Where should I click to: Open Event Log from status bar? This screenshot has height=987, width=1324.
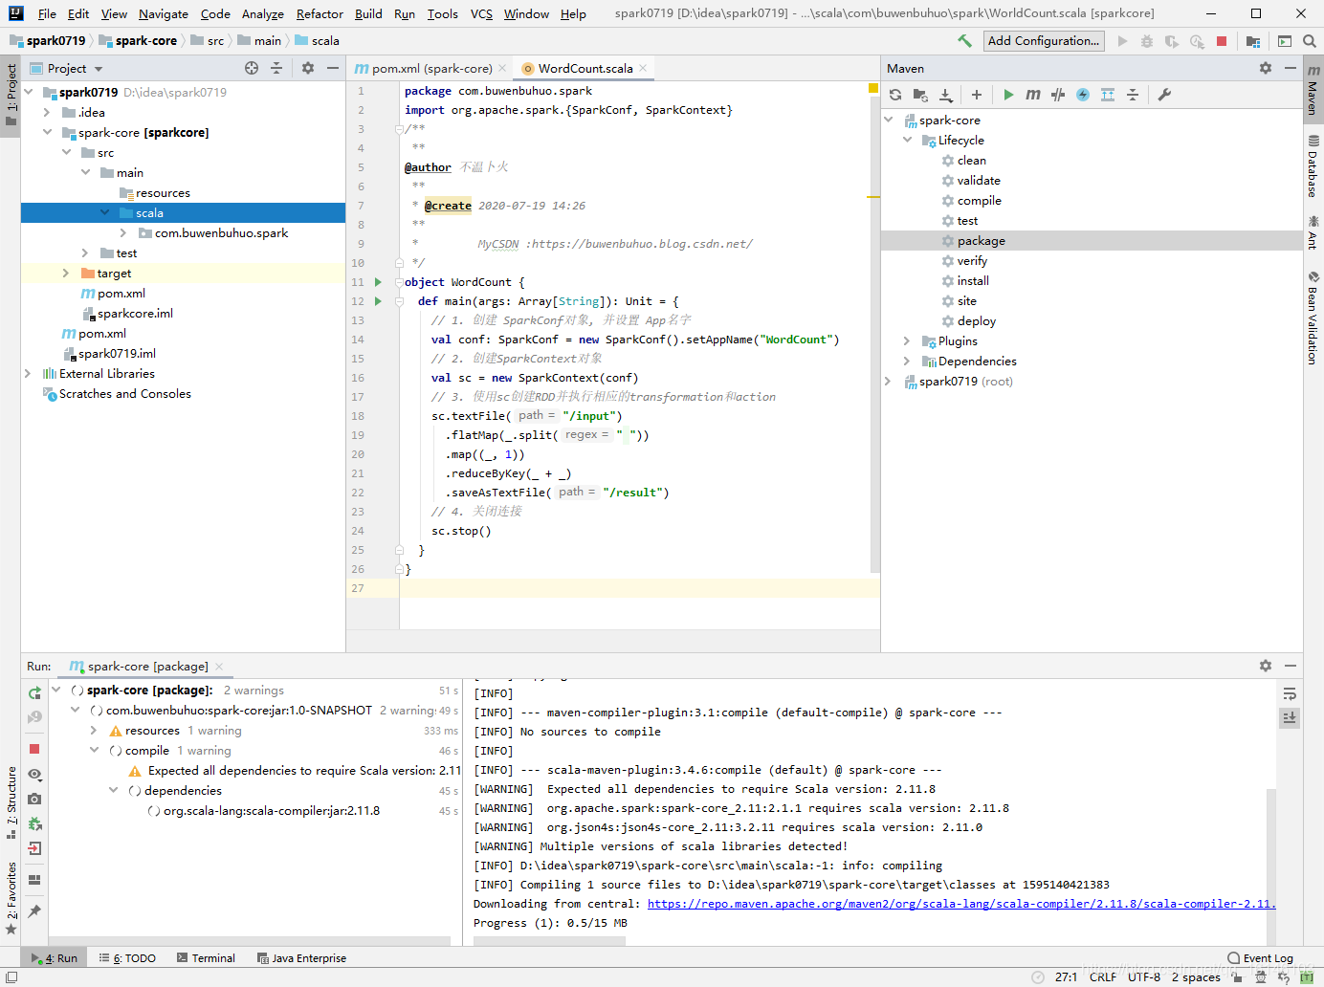[x=1260, y=957]
